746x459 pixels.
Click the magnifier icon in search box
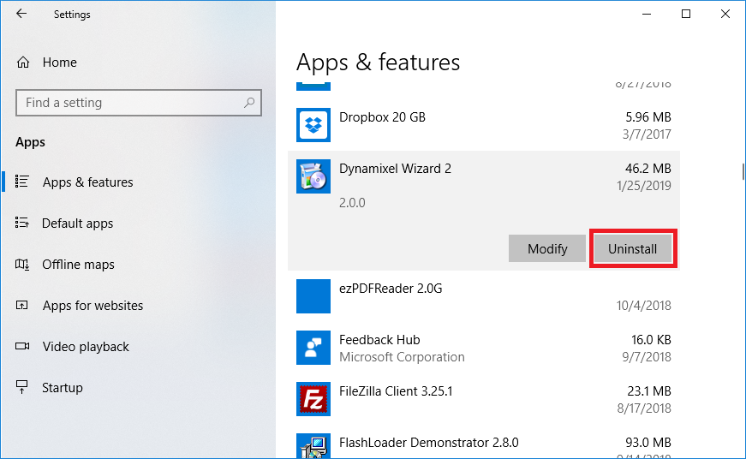(x=249, y=102)
